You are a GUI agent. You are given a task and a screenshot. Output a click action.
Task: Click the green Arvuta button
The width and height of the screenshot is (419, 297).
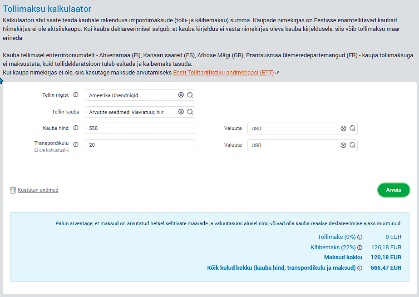tap(394, 190)
